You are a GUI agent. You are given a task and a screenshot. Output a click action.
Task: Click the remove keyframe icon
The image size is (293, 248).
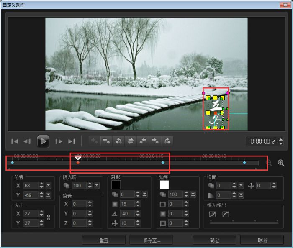point(106,141)
